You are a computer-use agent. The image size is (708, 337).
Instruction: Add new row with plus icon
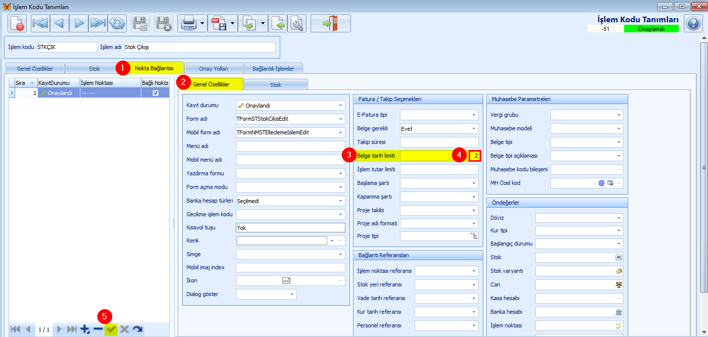click(x=85, y=329)
